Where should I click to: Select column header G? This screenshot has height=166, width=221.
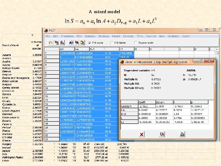click(x=142, y=49)
